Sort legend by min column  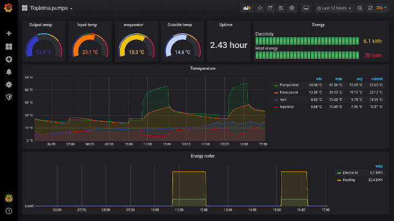[319, 79]
